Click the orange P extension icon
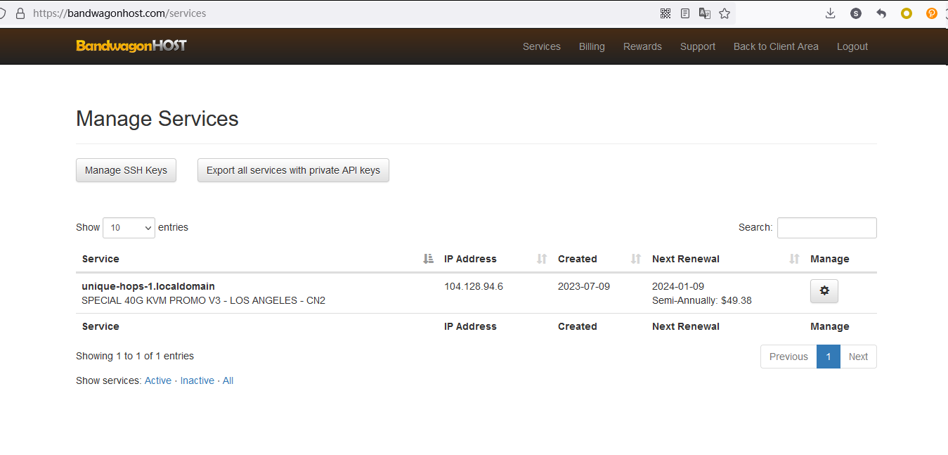 click(932, 13)
